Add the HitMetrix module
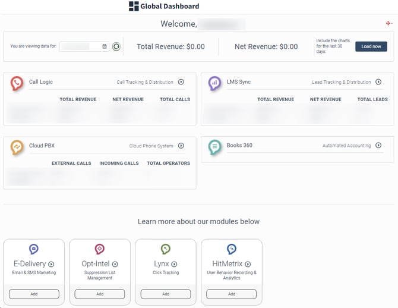This screenshot has width=398, height=308. 232,294
